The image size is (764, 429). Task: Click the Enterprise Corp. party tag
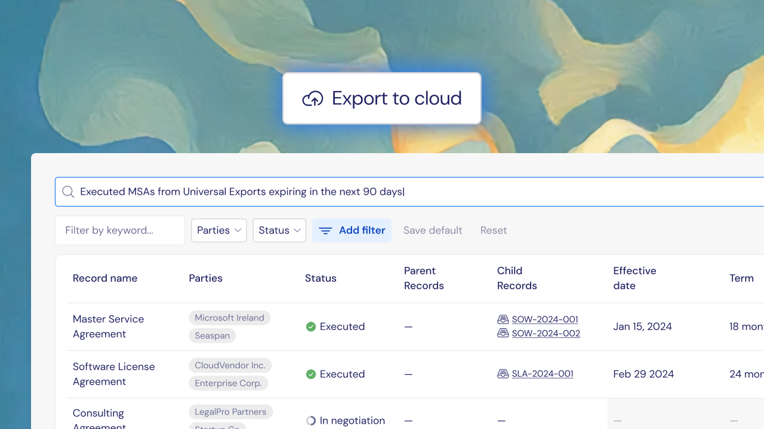point(229,383)
